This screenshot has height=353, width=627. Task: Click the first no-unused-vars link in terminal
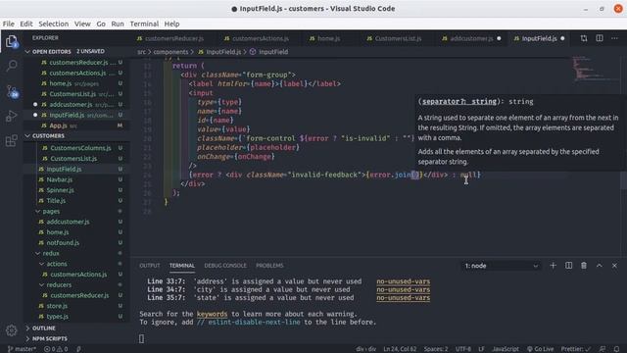tap(403, 281)
